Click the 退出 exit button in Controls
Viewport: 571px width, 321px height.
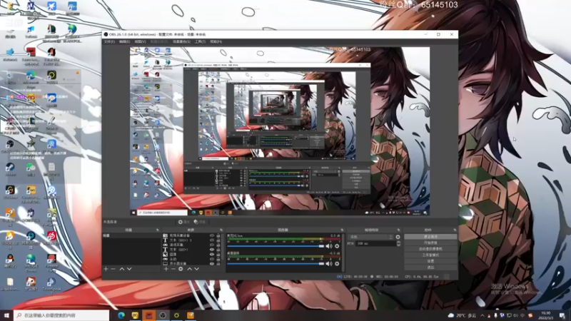pos(430,267)
